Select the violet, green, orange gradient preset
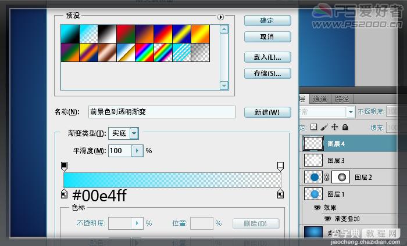407x246 pixels. [x=70, y=53]
